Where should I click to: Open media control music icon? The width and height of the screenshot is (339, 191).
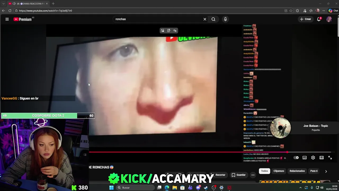tap(305, 11)
